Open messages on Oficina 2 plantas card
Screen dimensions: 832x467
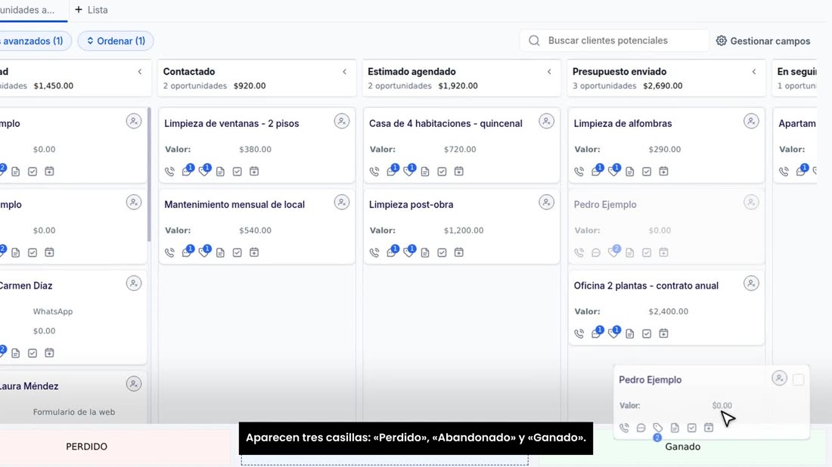tap(596, 334)
